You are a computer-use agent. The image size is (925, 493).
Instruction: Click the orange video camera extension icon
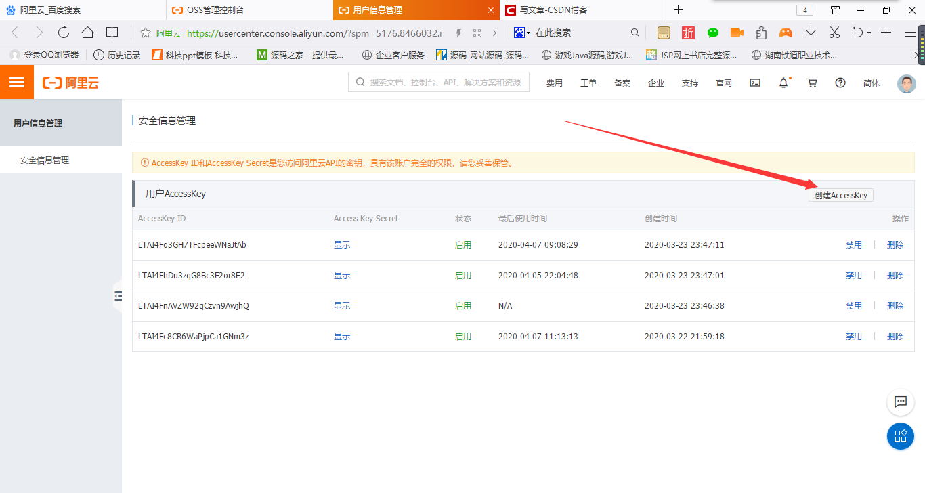[737, 33]
